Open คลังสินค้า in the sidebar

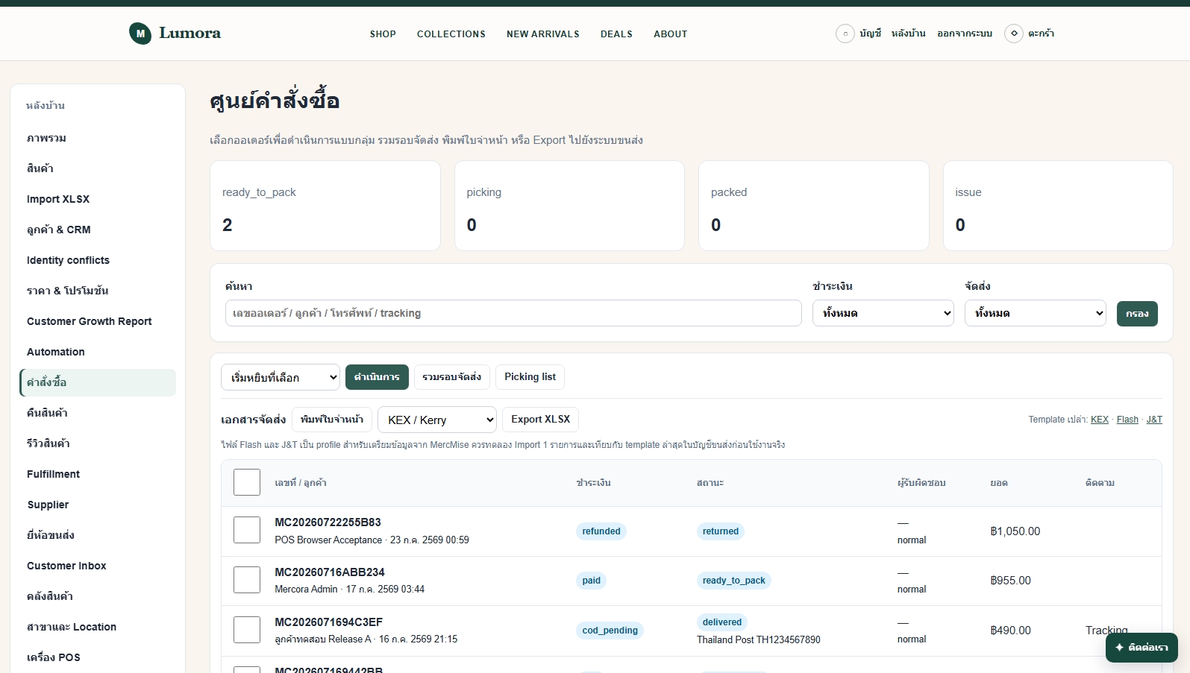pos(98,596)
